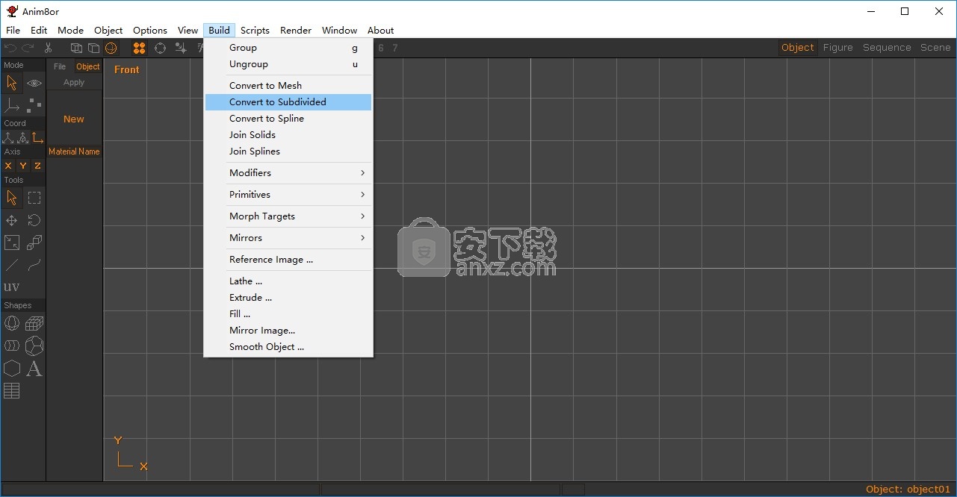Open Mirror Image dialog
This screenshot has width=957, height=497.
click(x=288, y=330)
